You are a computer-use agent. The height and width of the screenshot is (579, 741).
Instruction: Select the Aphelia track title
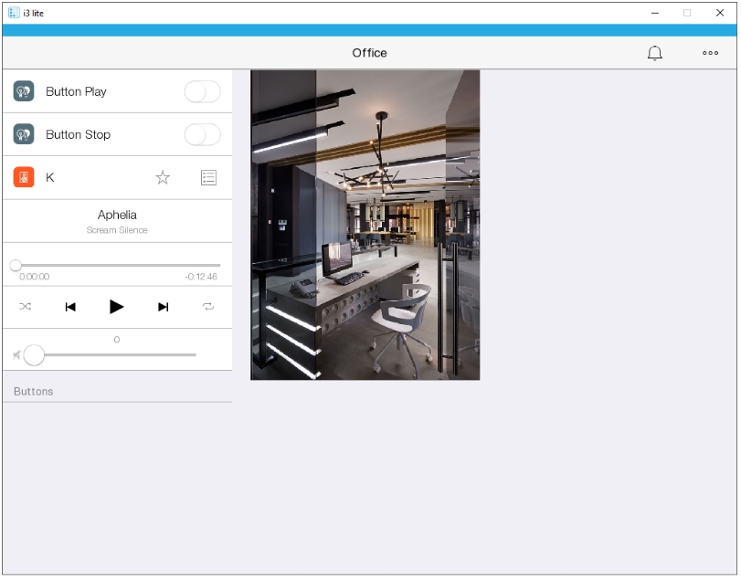(x=117, y=215)
